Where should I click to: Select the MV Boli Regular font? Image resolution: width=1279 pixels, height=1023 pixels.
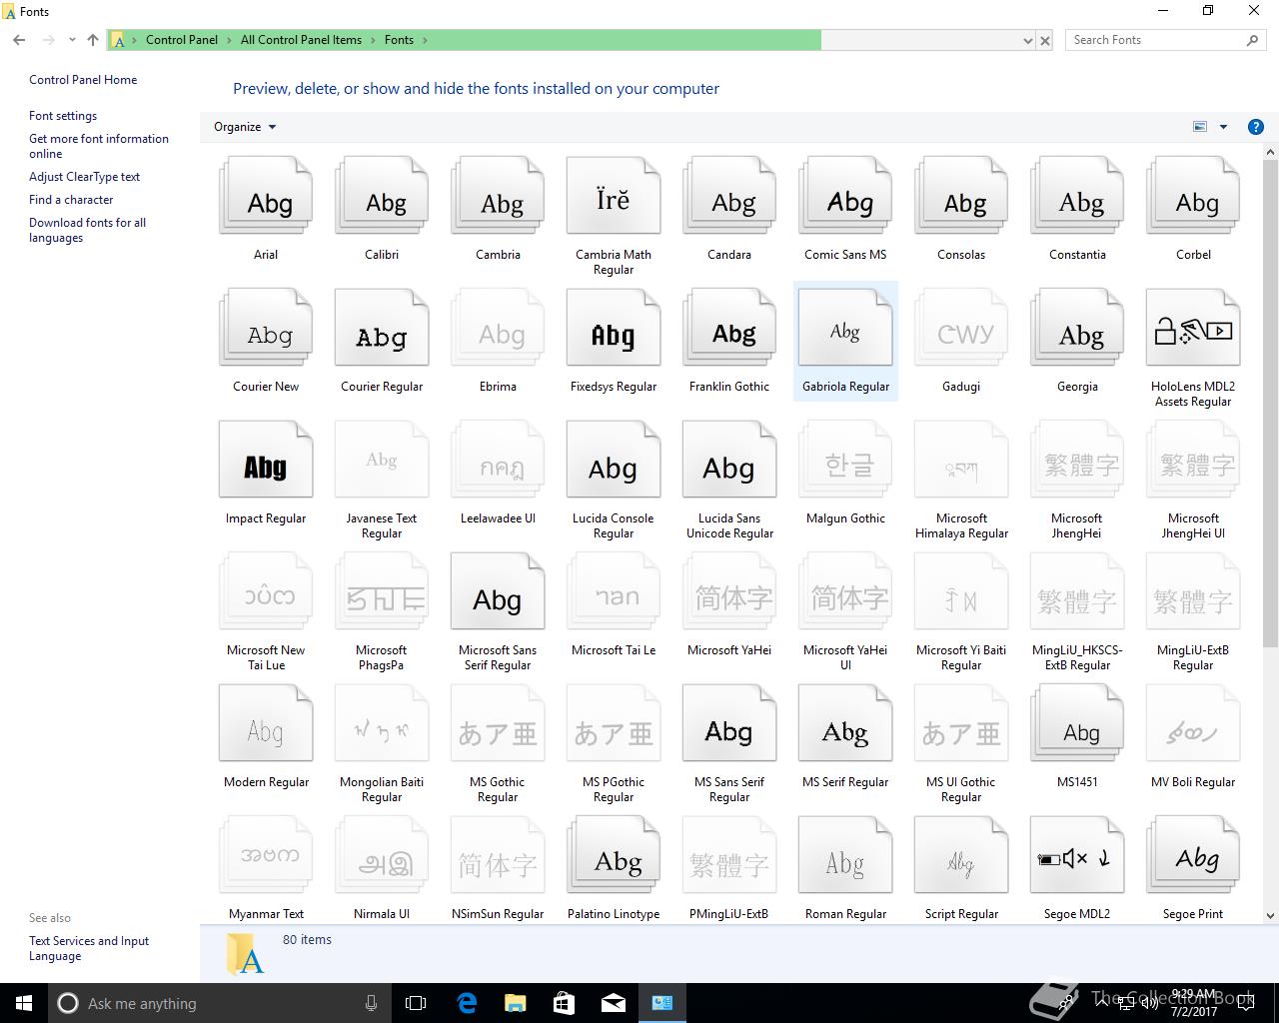click(x=1193, y=736)
